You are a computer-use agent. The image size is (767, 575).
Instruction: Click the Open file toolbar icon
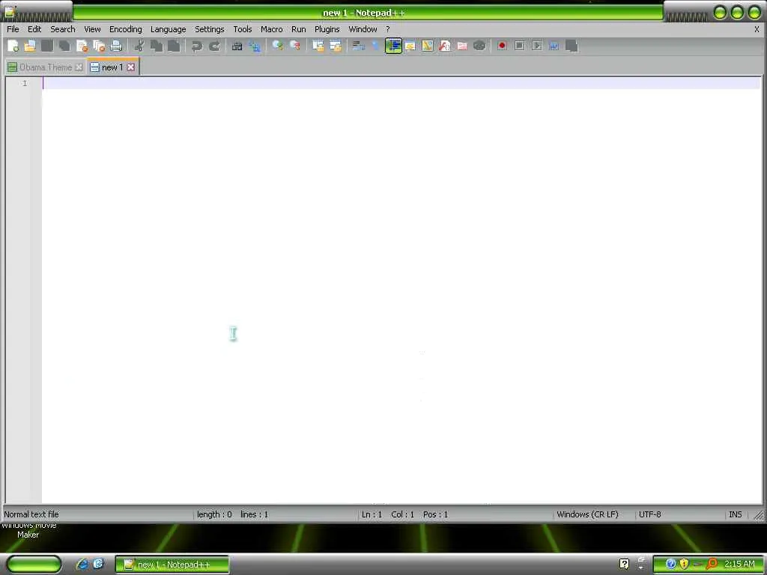(x=30, y=46)
